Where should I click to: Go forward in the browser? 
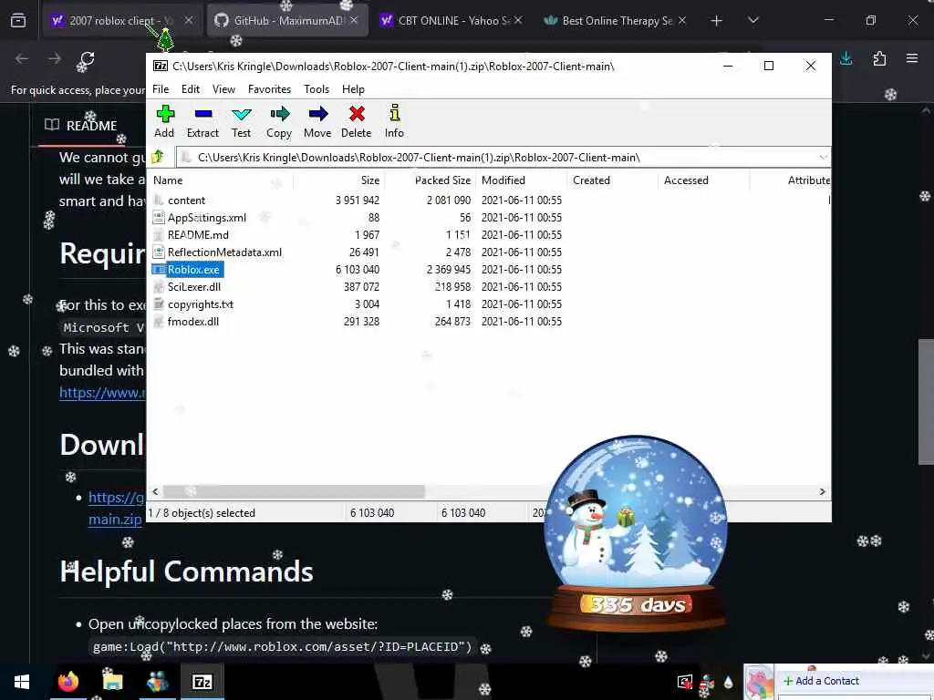[x=54, y=59]
